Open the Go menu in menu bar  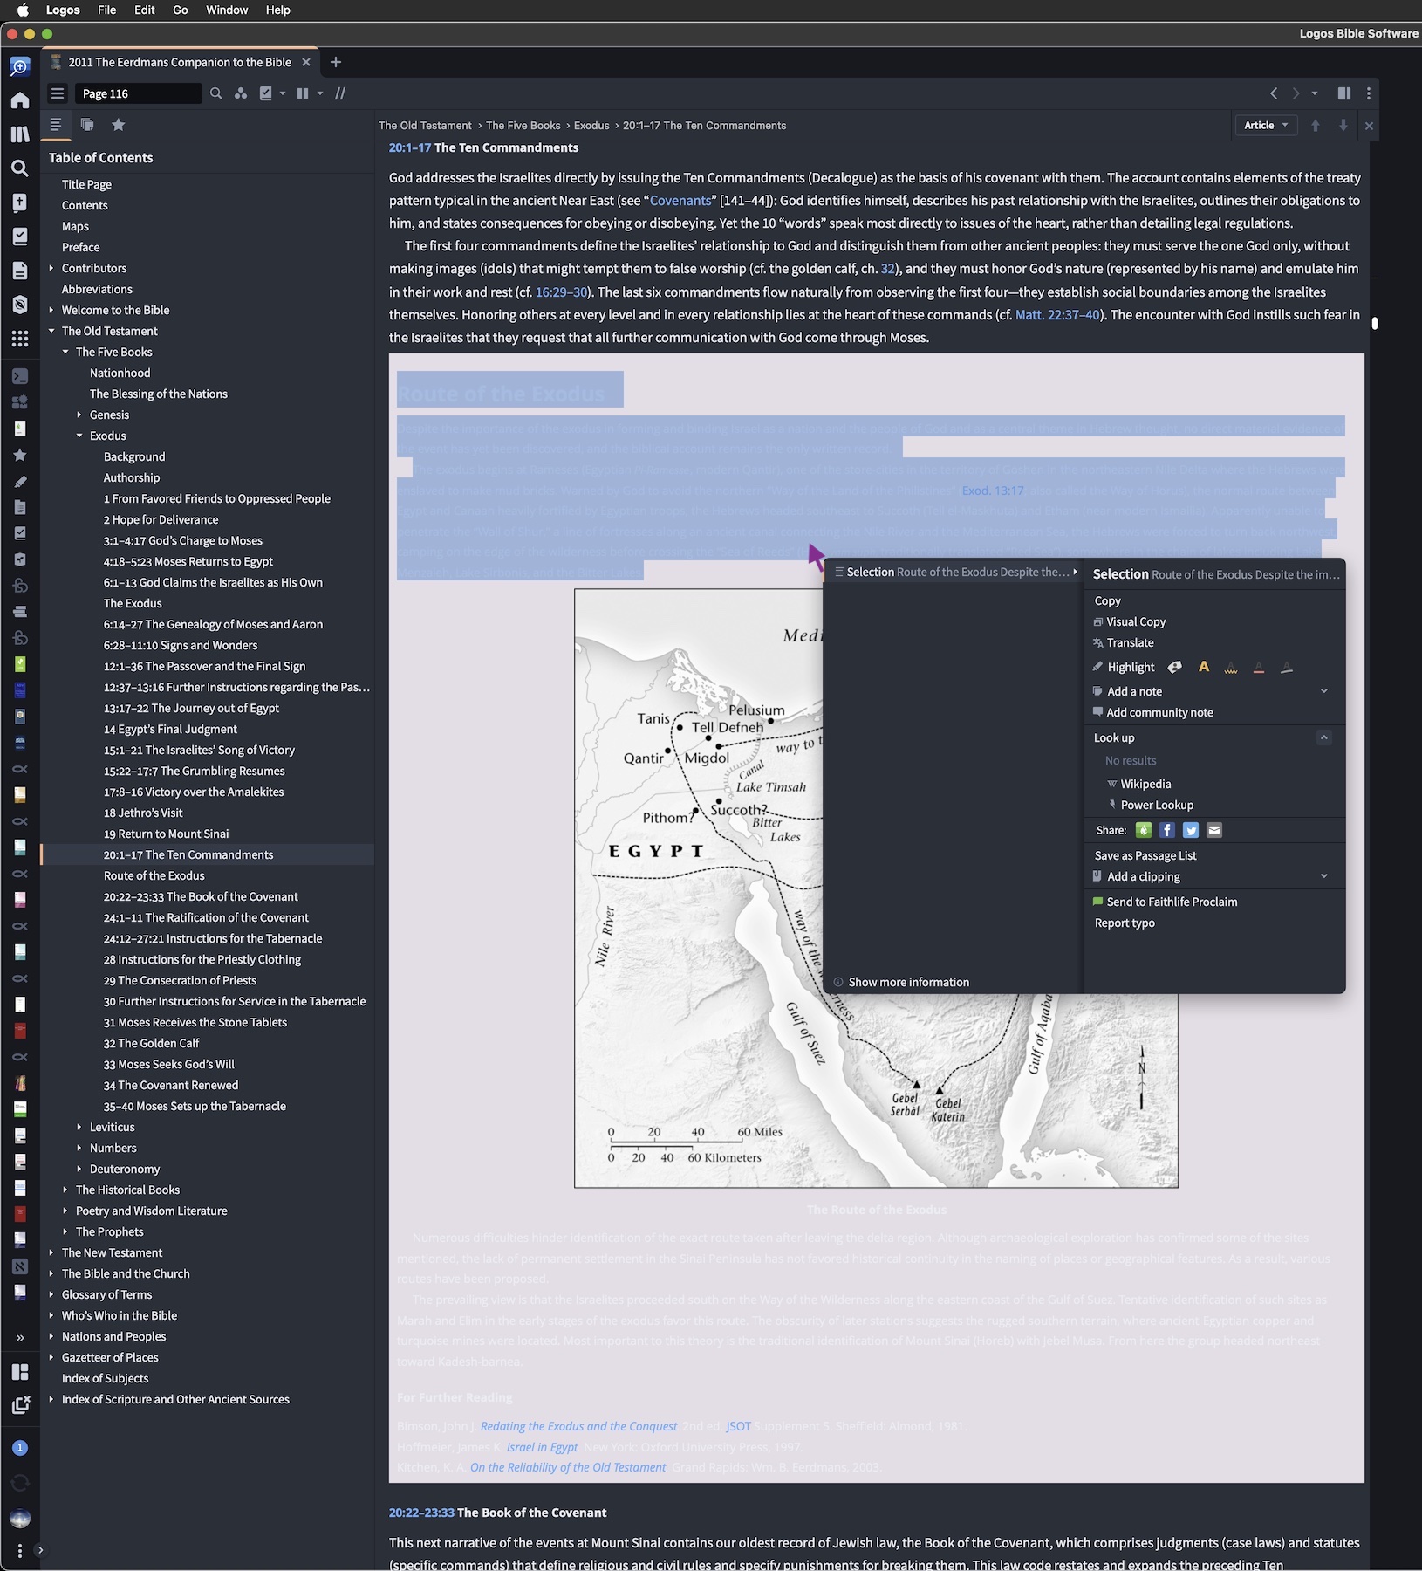point(181,10)
